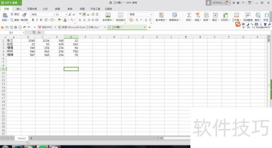272x148 pixels.
Task: Align text right in cell
Action: tap(89, 20)
